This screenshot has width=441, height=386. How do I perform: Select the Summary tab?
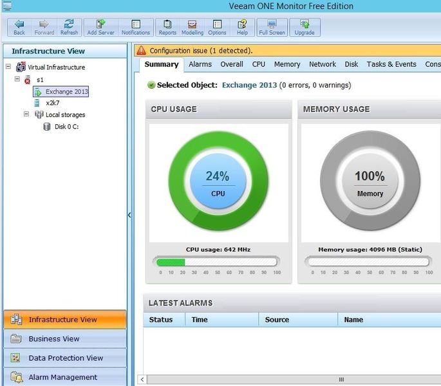tap(162, 64)
